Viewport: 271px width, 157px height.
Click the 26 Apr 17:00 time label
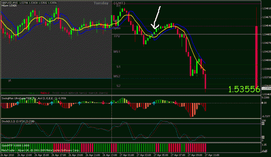59,155
